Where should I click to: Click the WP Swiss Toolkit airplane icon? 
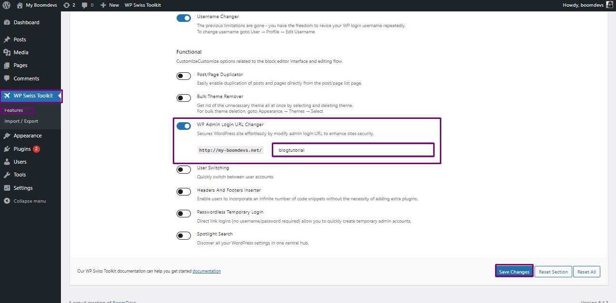(x=7, y=96)
